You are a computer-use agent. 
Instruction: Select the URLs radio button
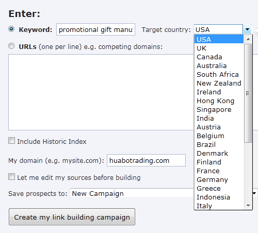[x=11, y=46]
